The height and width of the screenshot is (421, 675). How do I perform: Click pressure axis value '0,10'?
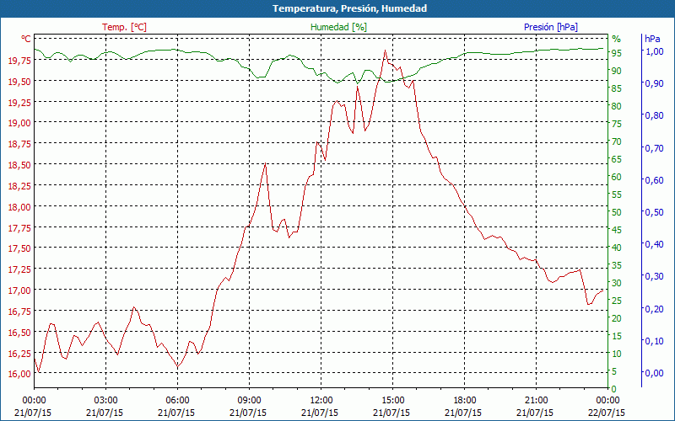tap(655, 341)
